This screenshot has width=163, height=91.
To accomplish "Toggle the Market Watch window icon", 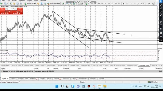I will point(11,4).
